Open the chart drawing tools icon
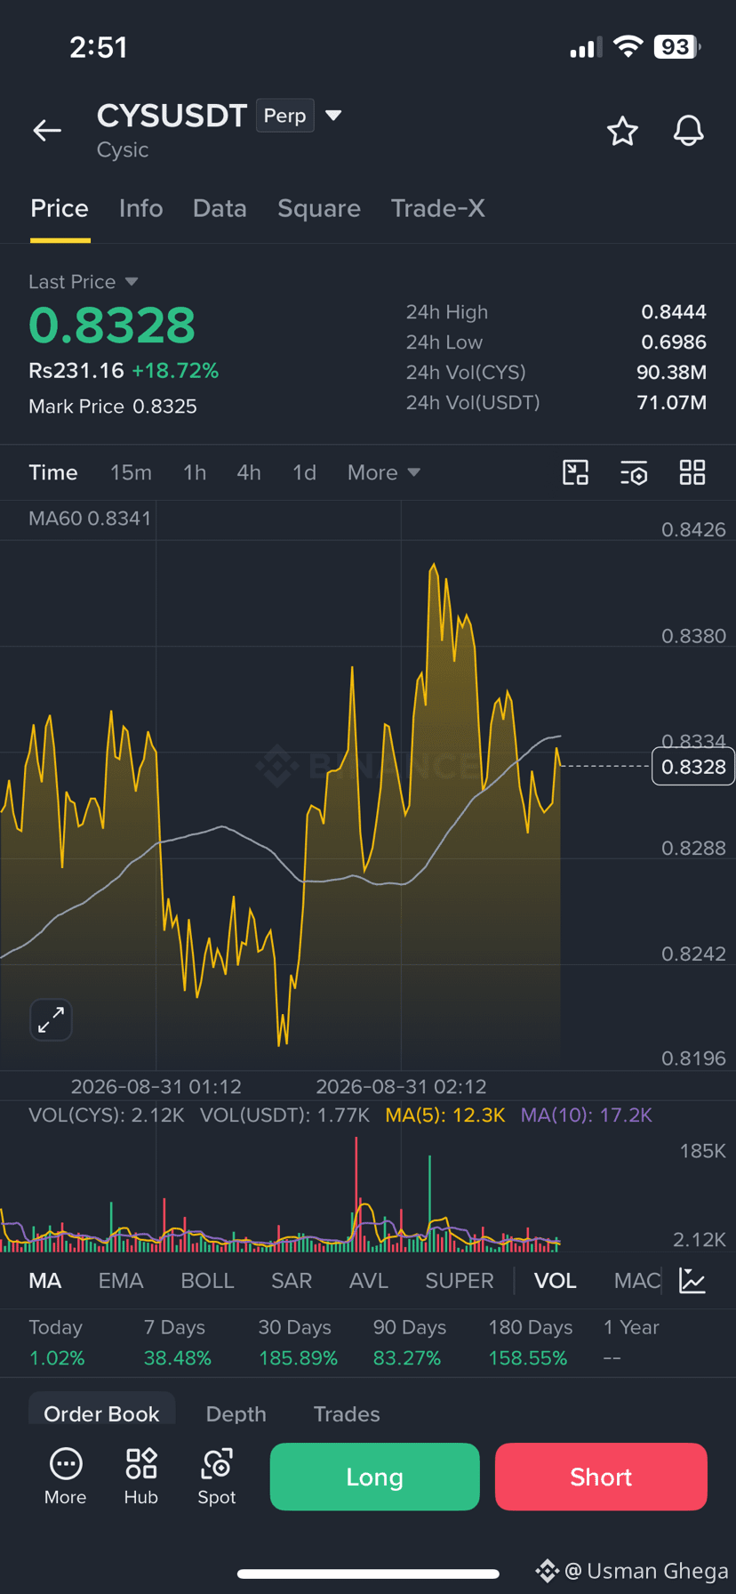The image size is (736, 1594). (576, 472)
